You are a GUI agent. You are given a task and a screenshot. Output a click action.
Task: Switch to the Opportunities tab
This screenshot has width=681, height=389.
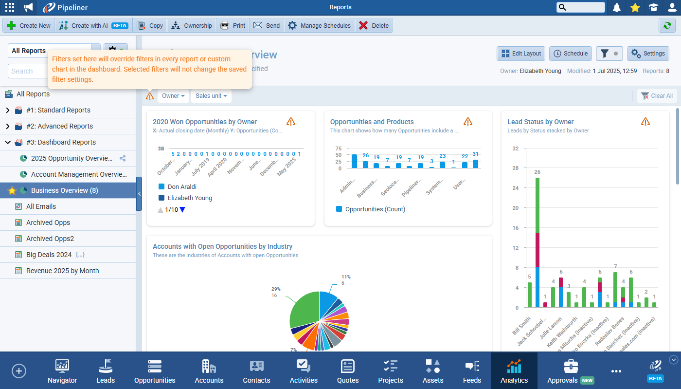[155, 371]
